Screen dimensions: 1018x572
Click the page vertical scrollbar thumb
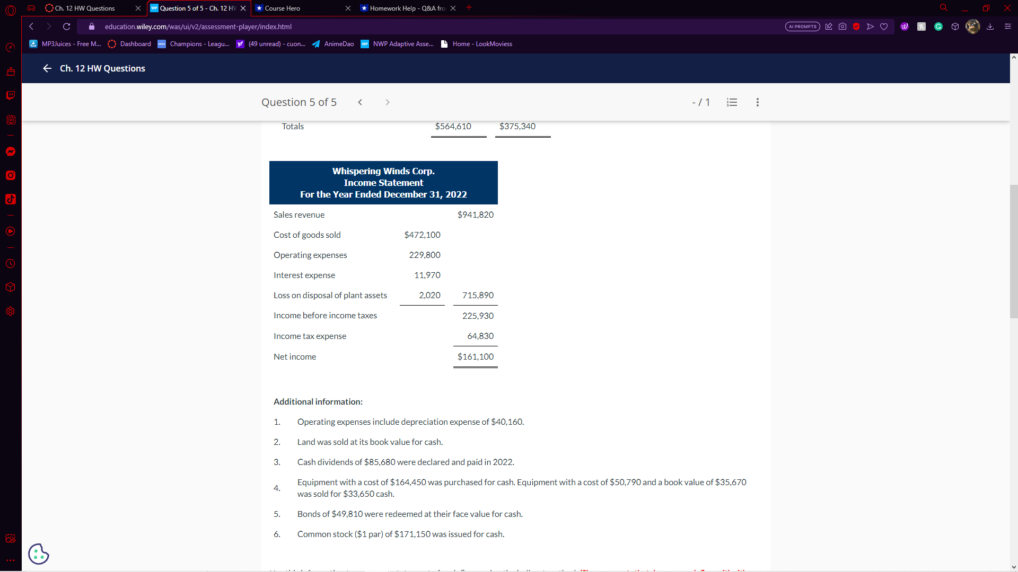1013,252
